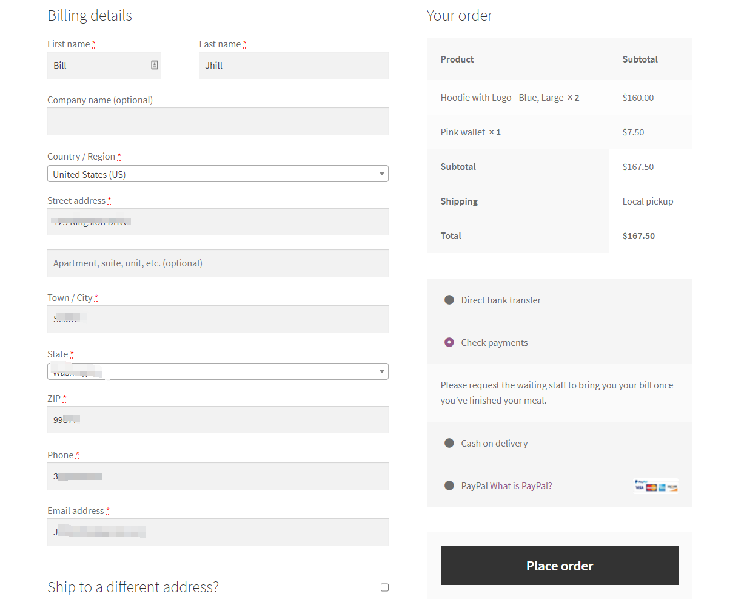Click the Visa/Mastercard/Amex card logos image

(655, 485)
